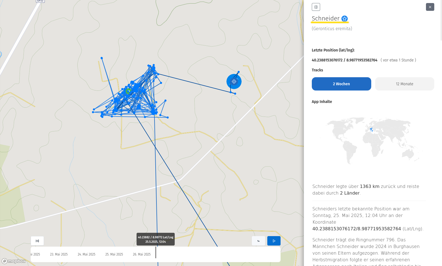
Task: Click the green start marker on track
Action: tap(128, 91)
